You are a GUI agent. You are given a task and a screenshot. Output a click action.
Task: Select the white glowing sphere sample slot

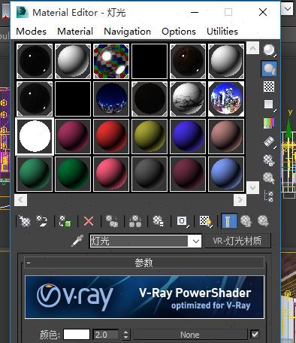click(x=35, y=136)
